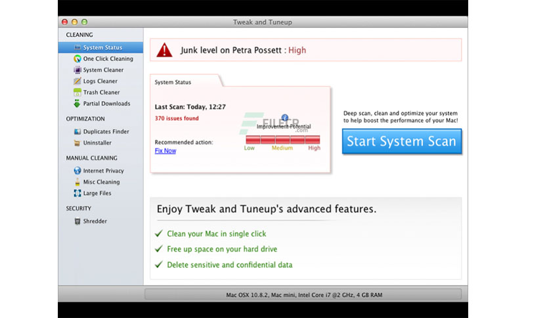Click the Logs Cleaner pencil icon
The image size is (549, 318).
pyautogui.click(x=77, y=81)
